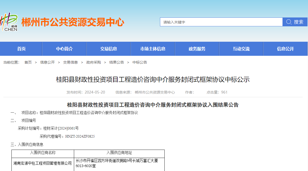Go to 交易信息 in breadcrumb
This screenshot has width=308, height=171.
pos(70,62)
